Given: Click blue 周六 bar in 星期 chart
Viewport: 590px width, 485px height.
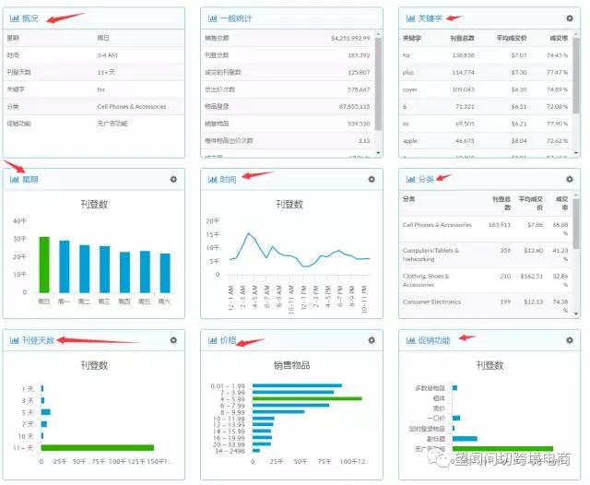Looking at the screenshot, I should [165, 273].
